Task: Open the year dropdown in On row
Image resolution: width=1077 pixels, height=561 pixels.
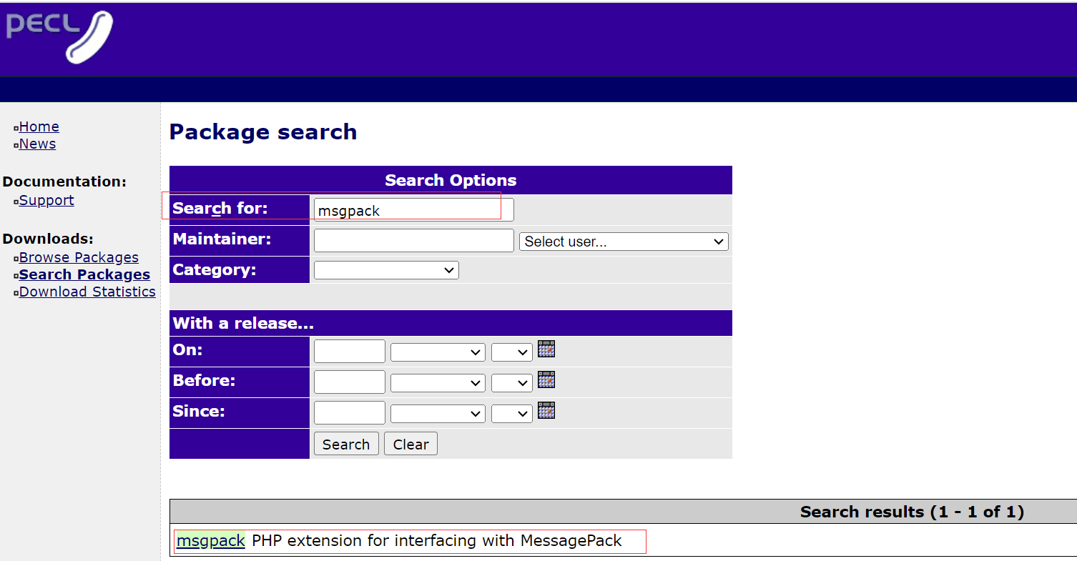Action: click(x=512, y=352)
